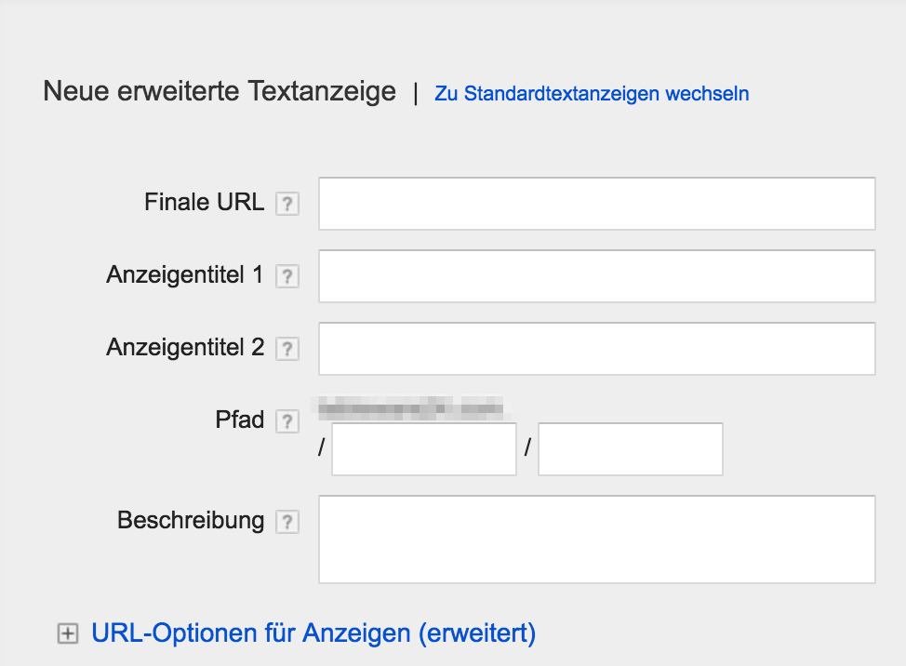
Task: Click the Anzeigentitel 1 label
Action: [x=185, y=274]
